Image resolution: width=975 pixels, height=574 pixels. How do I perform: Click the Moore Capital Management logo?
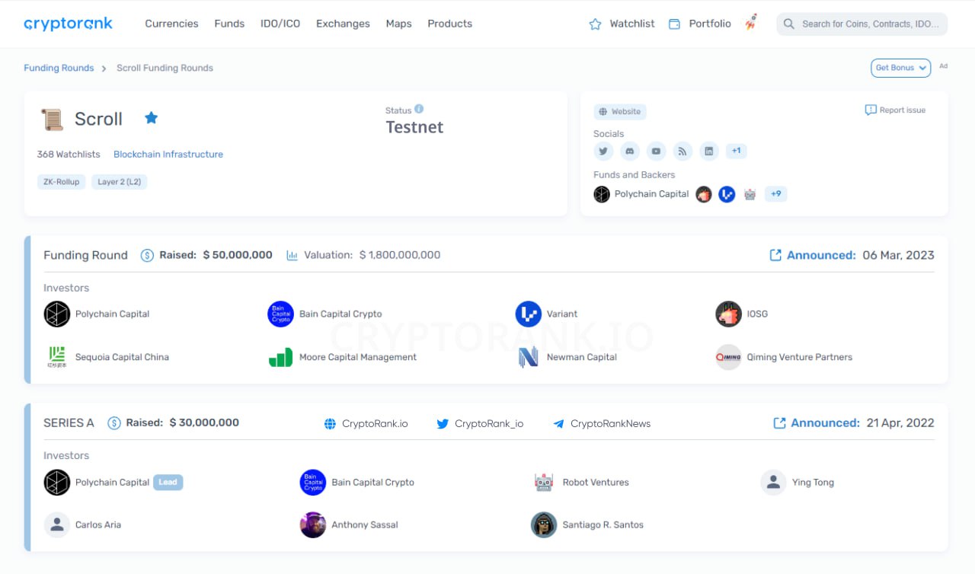(281, 357)
